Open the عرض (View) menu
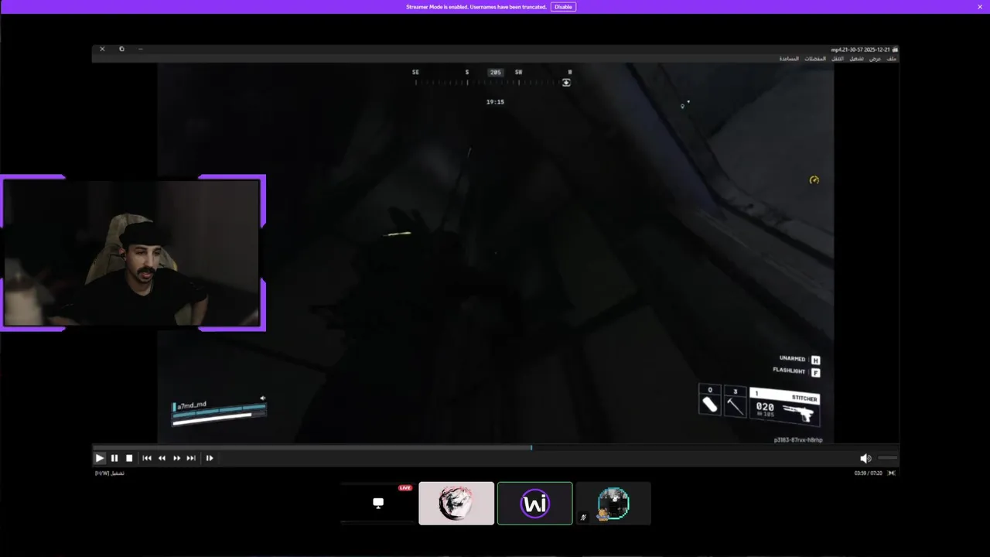 (x=875, y=59)
